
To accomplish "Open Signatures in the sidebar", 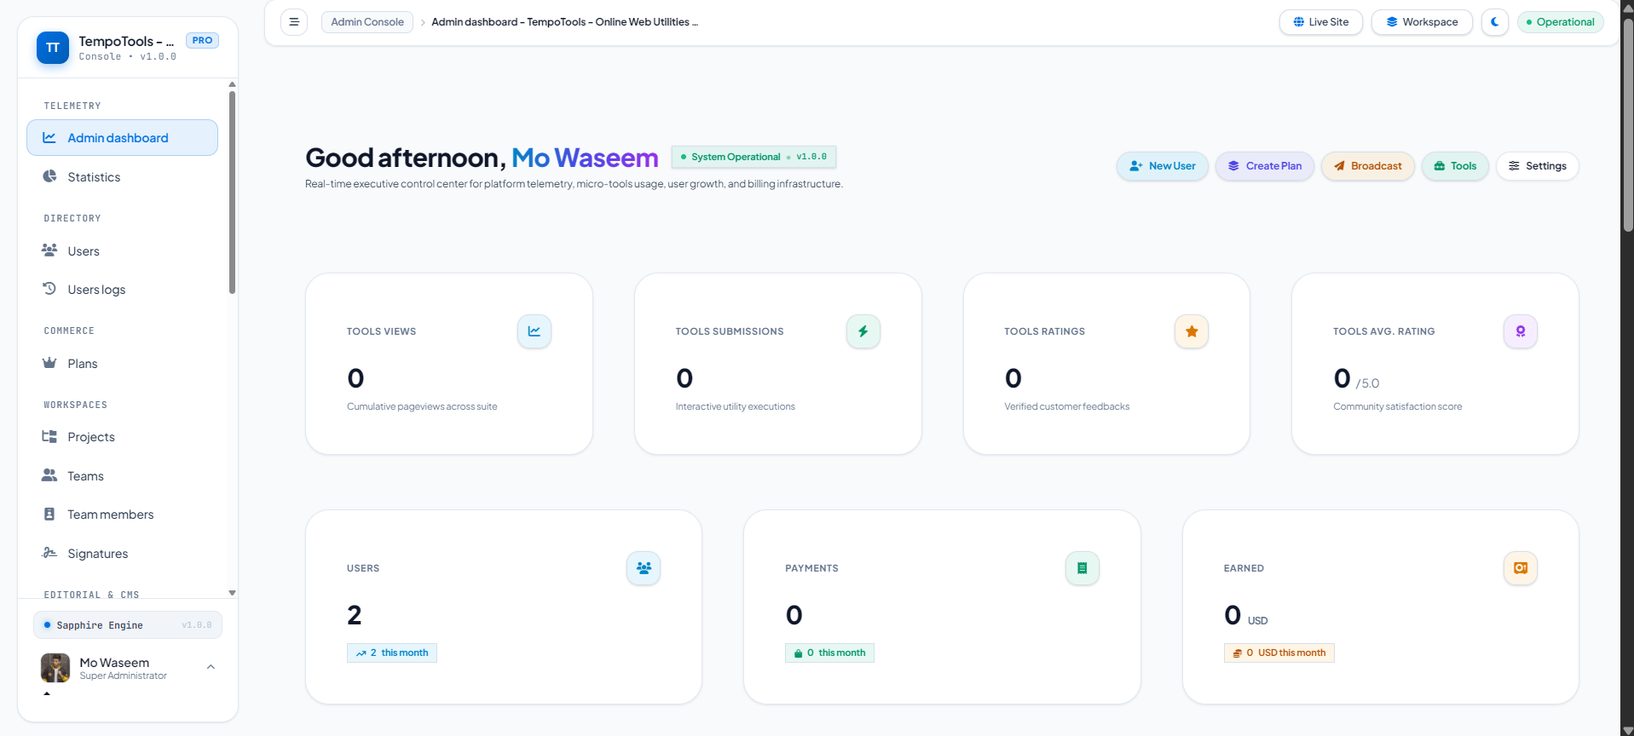I will [x=122, y=554].
